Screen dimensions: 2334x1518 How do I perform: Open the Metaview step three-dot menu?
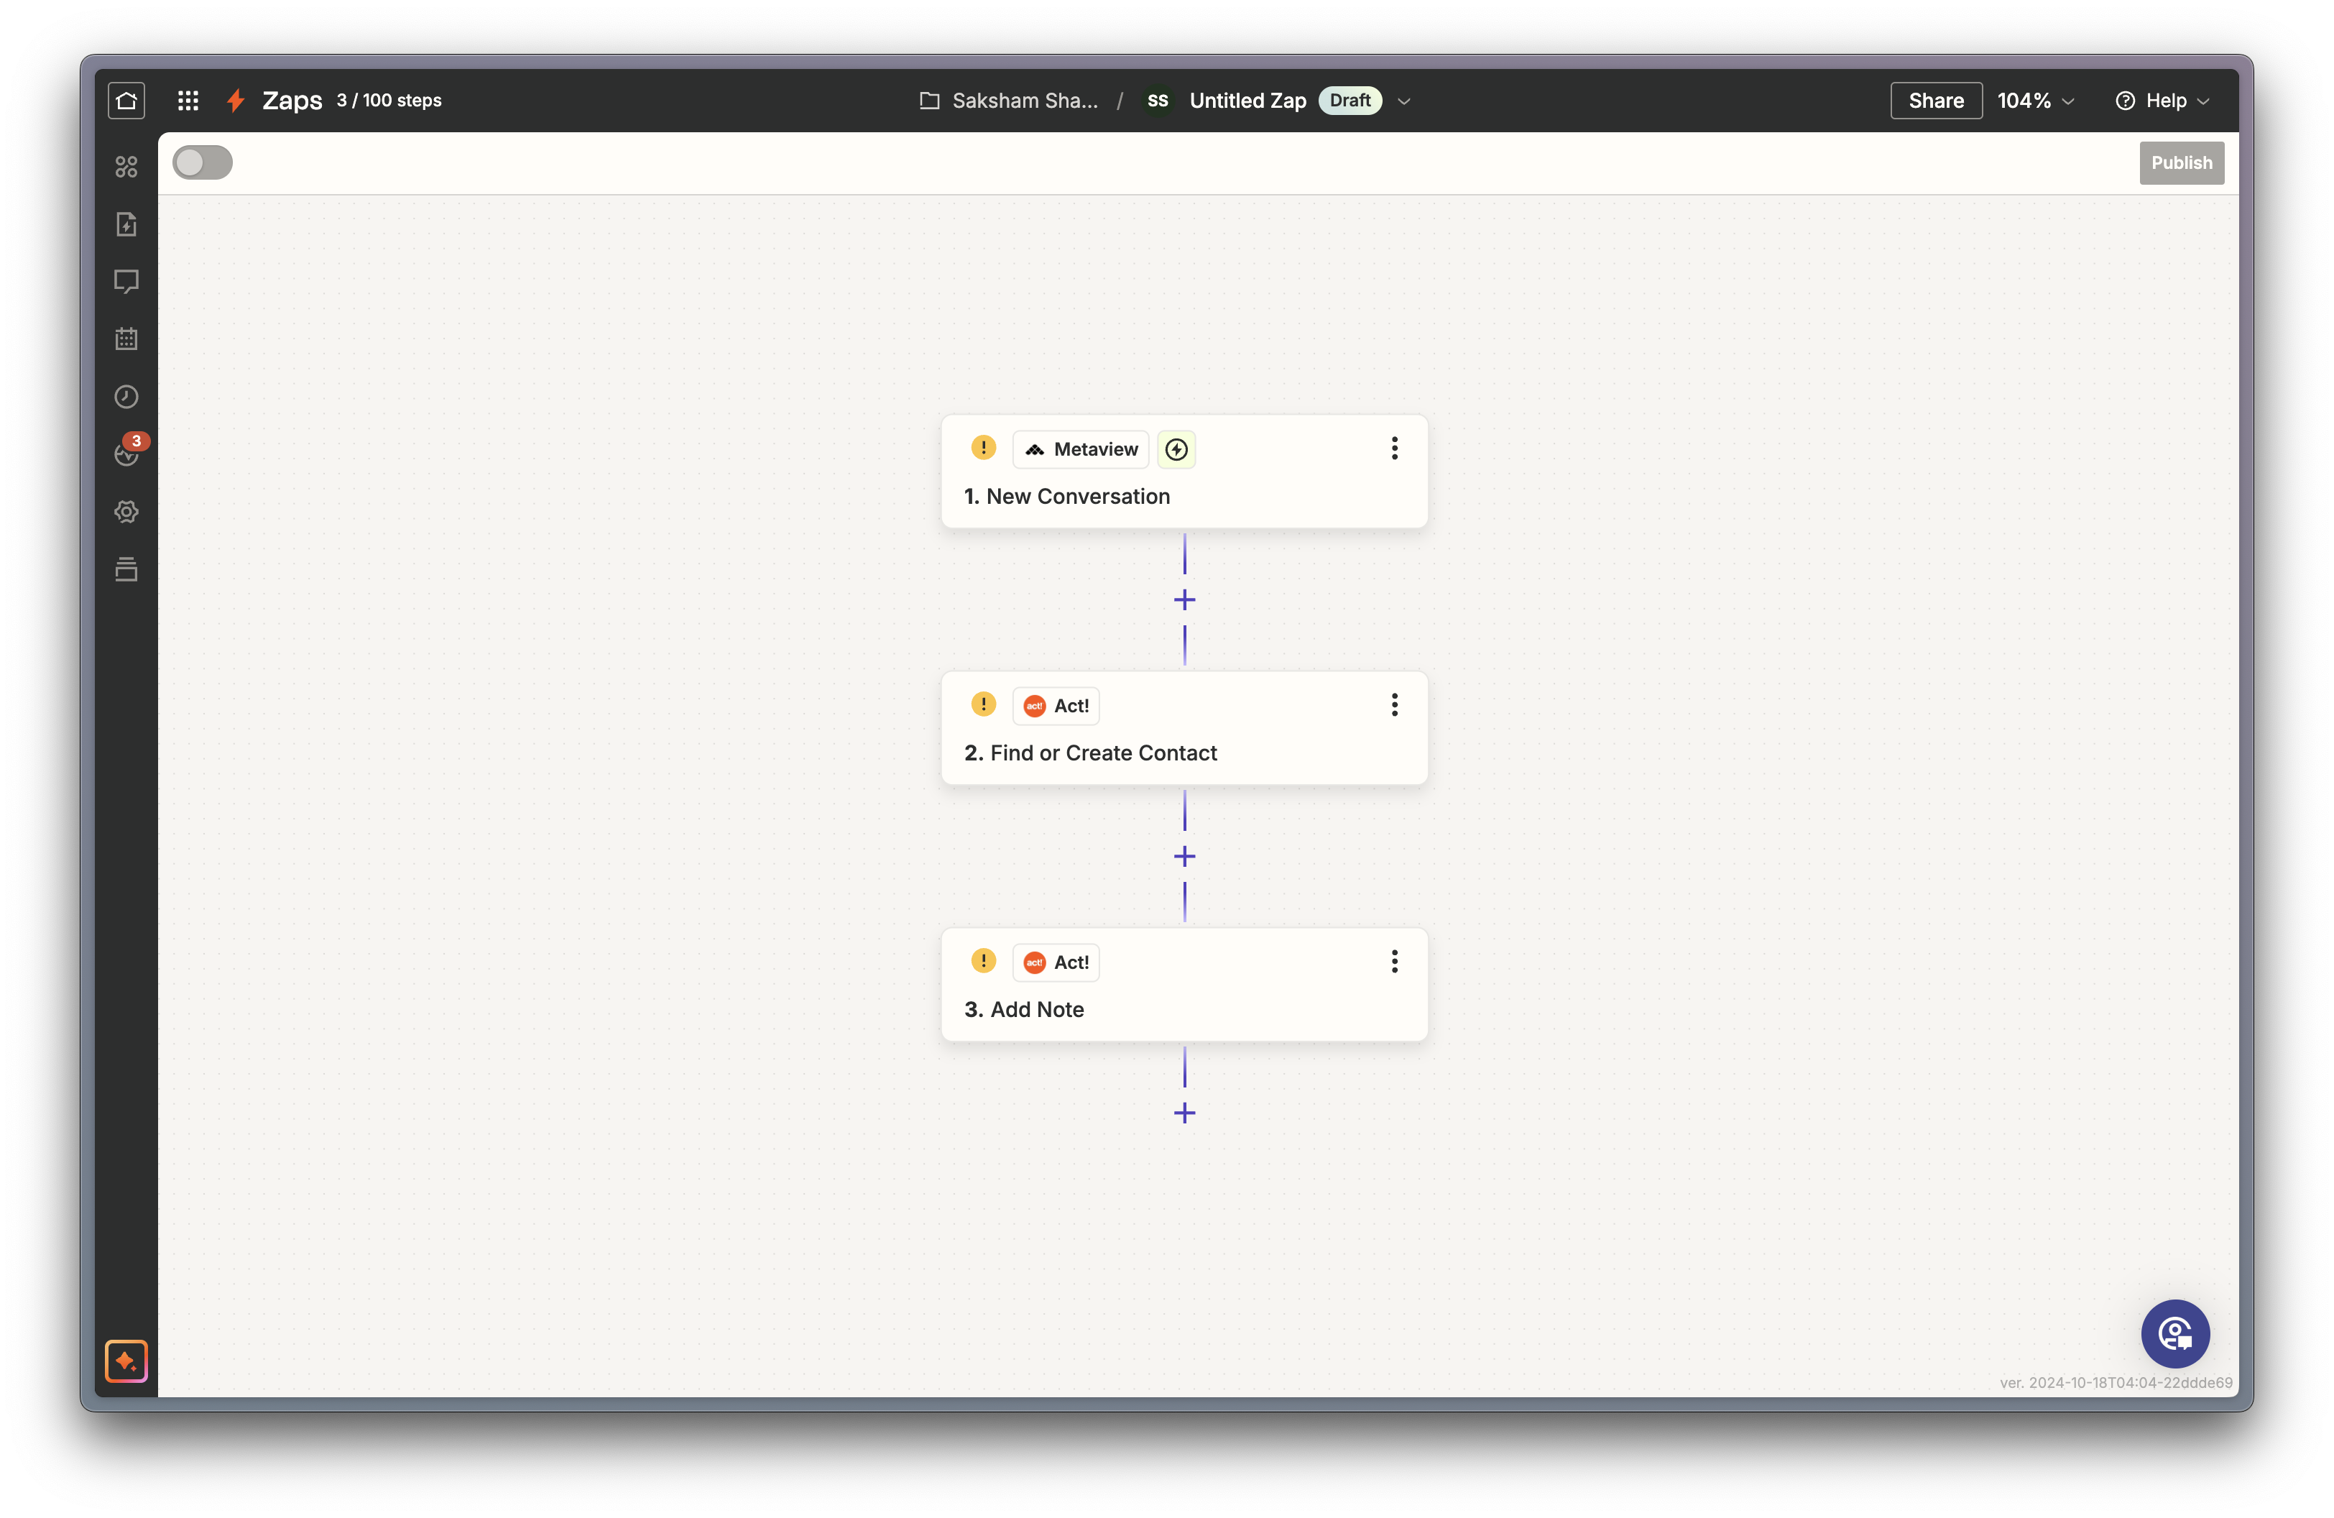1393,448
